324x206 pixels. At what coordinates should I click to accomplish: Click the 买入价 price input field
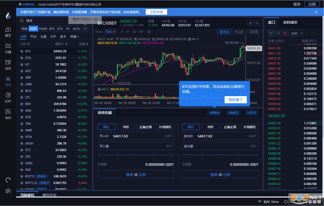pyautogui.click(x=136, y=136)
